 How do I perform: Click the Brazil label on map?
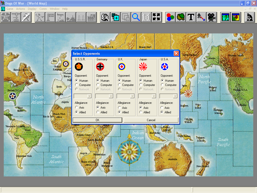pos(28,130)
